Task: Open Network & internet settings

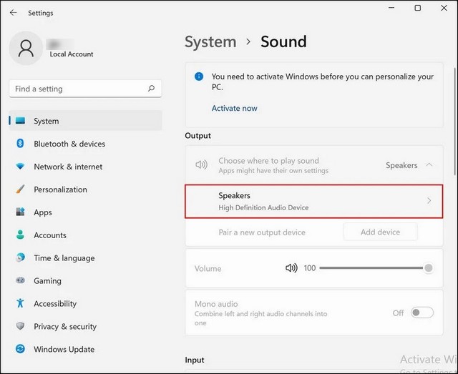Action: point(85,167)
